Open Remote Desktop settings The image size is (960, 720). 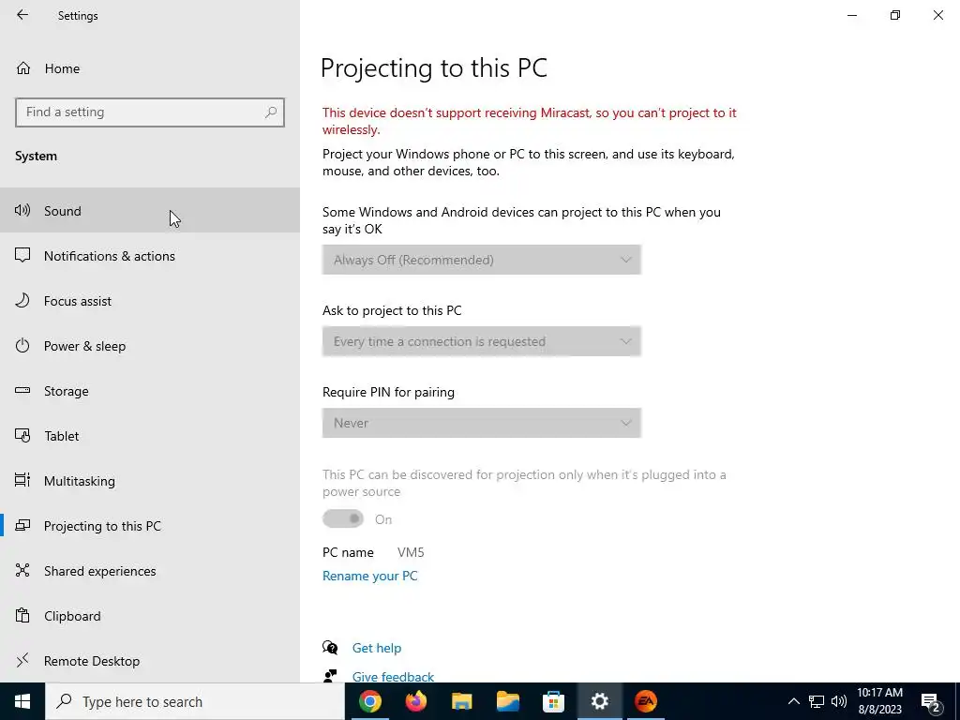150,661
